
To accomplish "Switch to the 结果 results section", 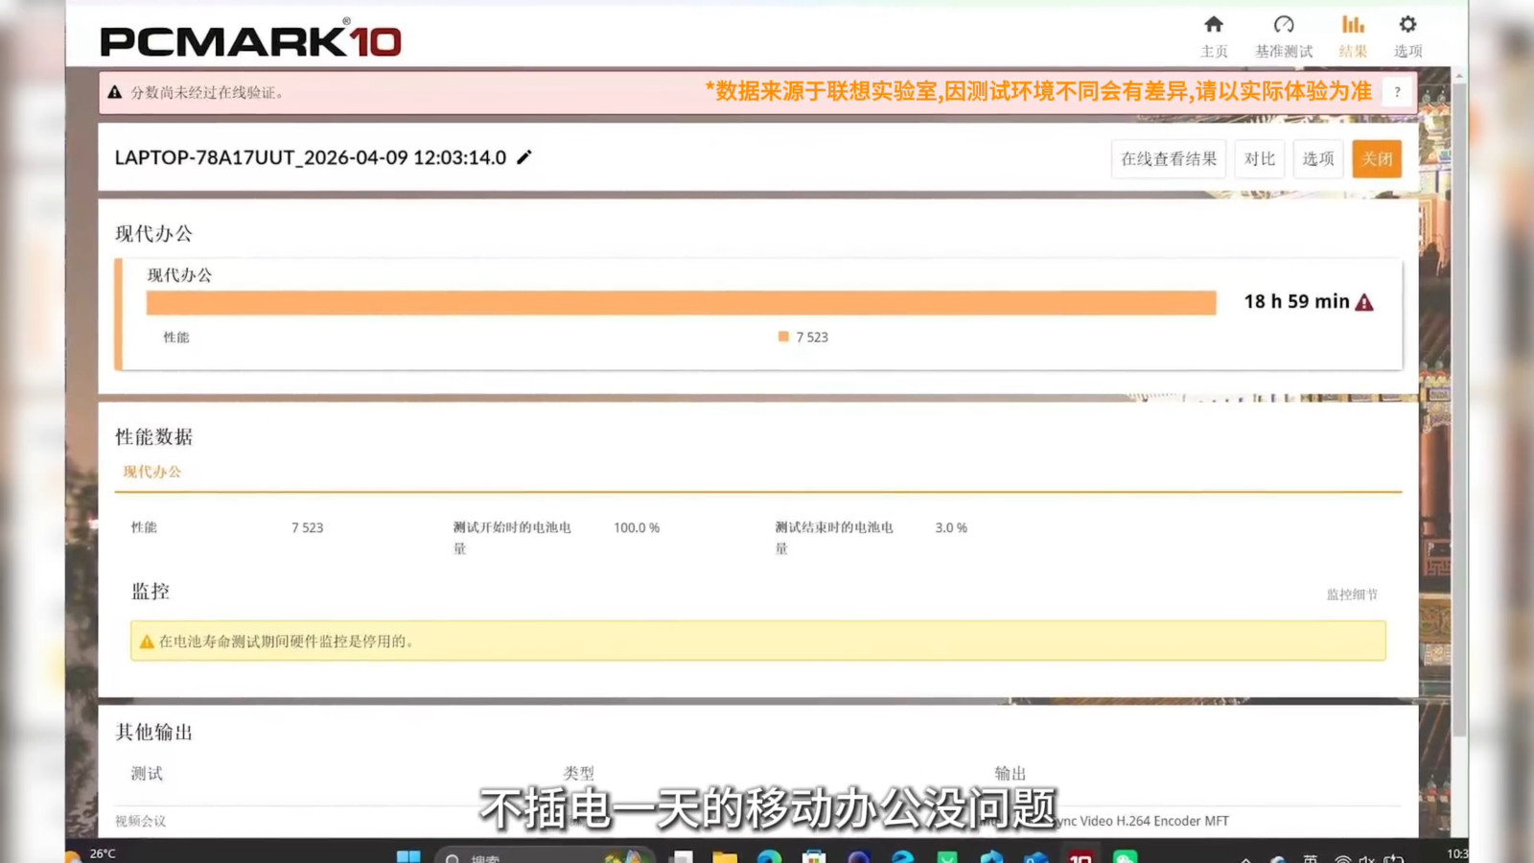I will (1353, 36).
